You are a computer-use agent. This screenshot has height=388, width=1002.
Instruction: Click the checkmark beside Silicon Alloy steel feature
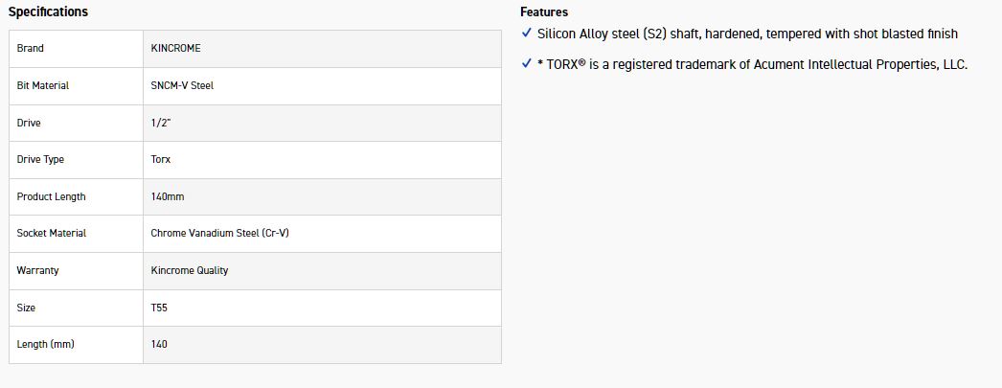point(527,34)
